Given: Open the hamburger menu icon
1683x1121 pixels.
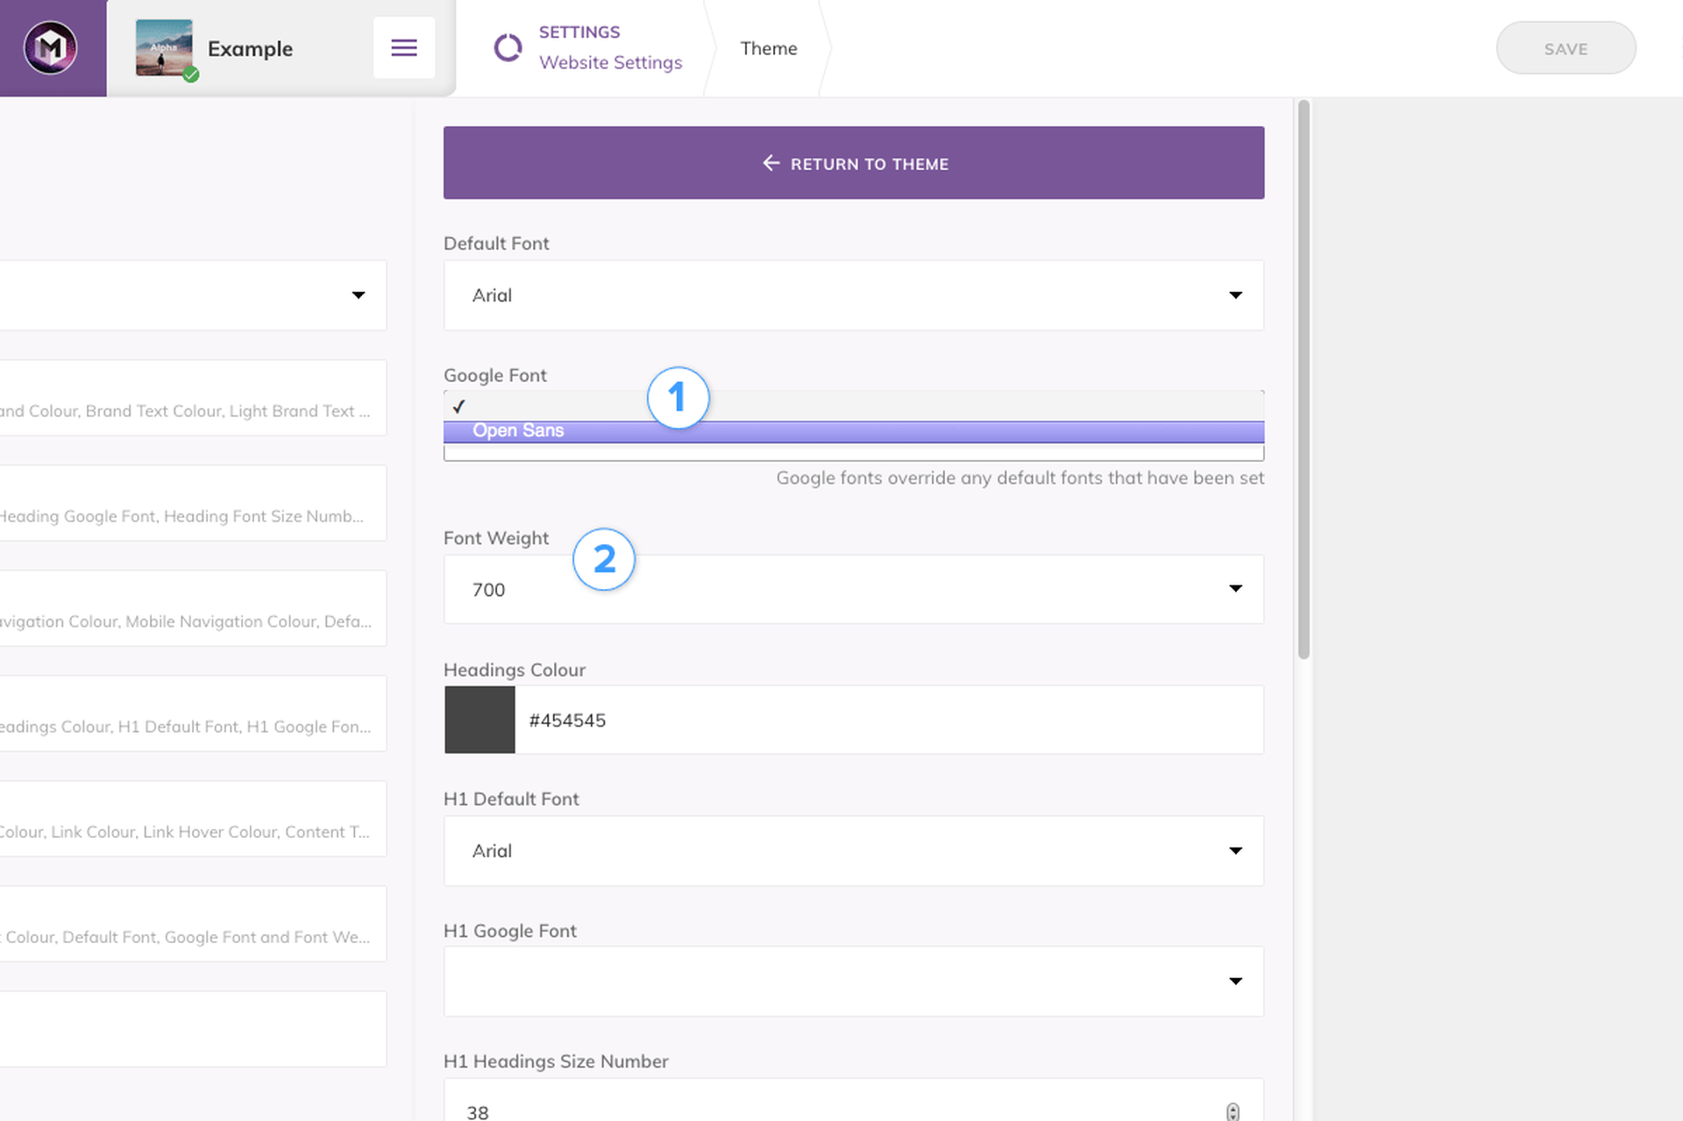Looking at the screenshot, I should [x=403, y=47].
